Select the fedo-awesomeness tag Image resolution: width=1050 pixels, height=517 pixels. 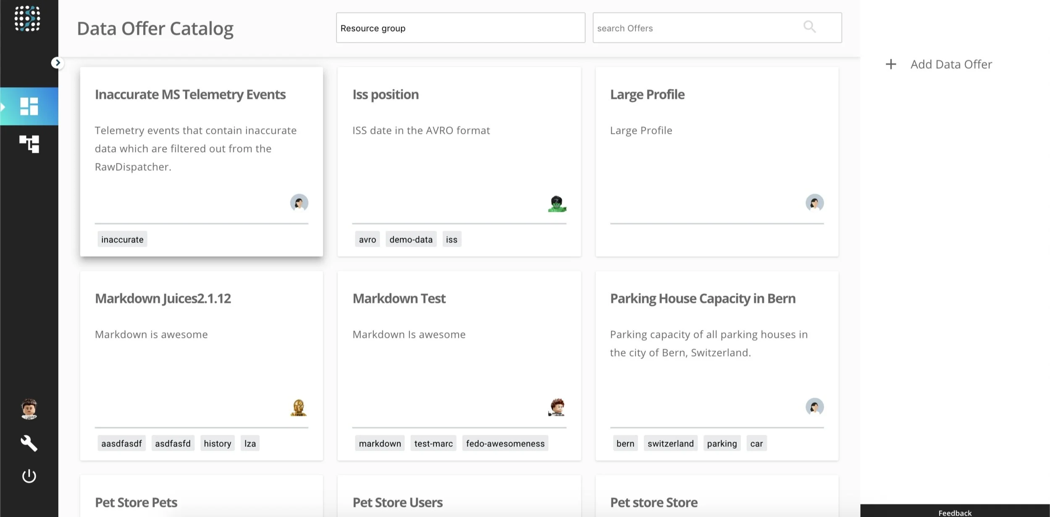tap(505, 443)
